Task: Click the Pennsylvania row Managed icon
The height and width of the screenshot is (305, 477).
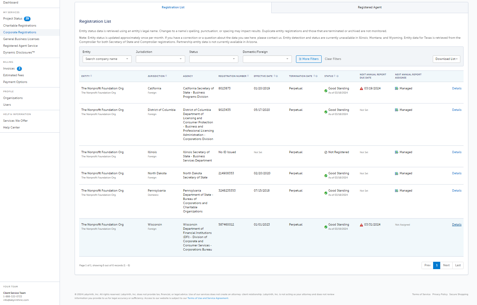Action: [x=397, y=191]
